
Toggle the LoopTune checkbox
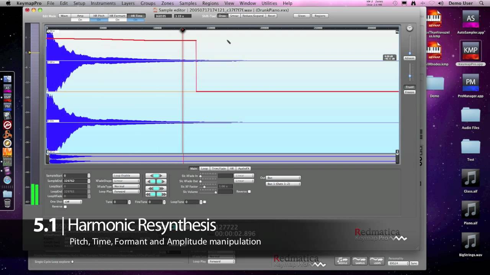[204, 202]
